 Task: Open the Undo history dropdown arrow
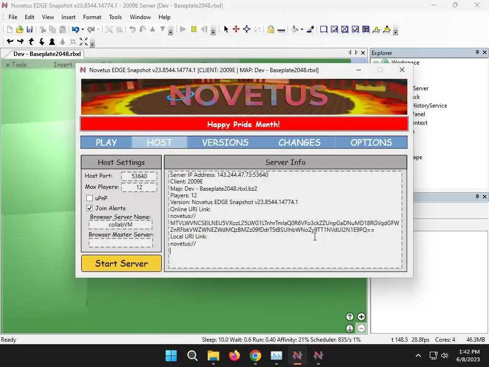(83, 30)
